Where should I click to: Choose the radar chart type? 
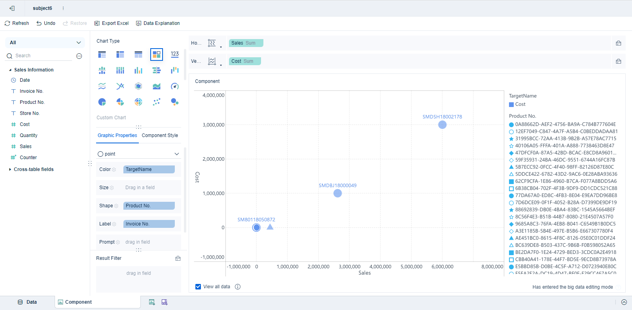click(138, 86)
